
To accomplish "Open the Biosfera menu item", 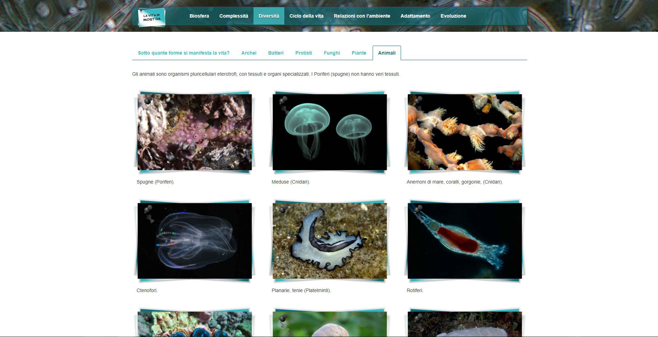I will [x=199, y=16].
